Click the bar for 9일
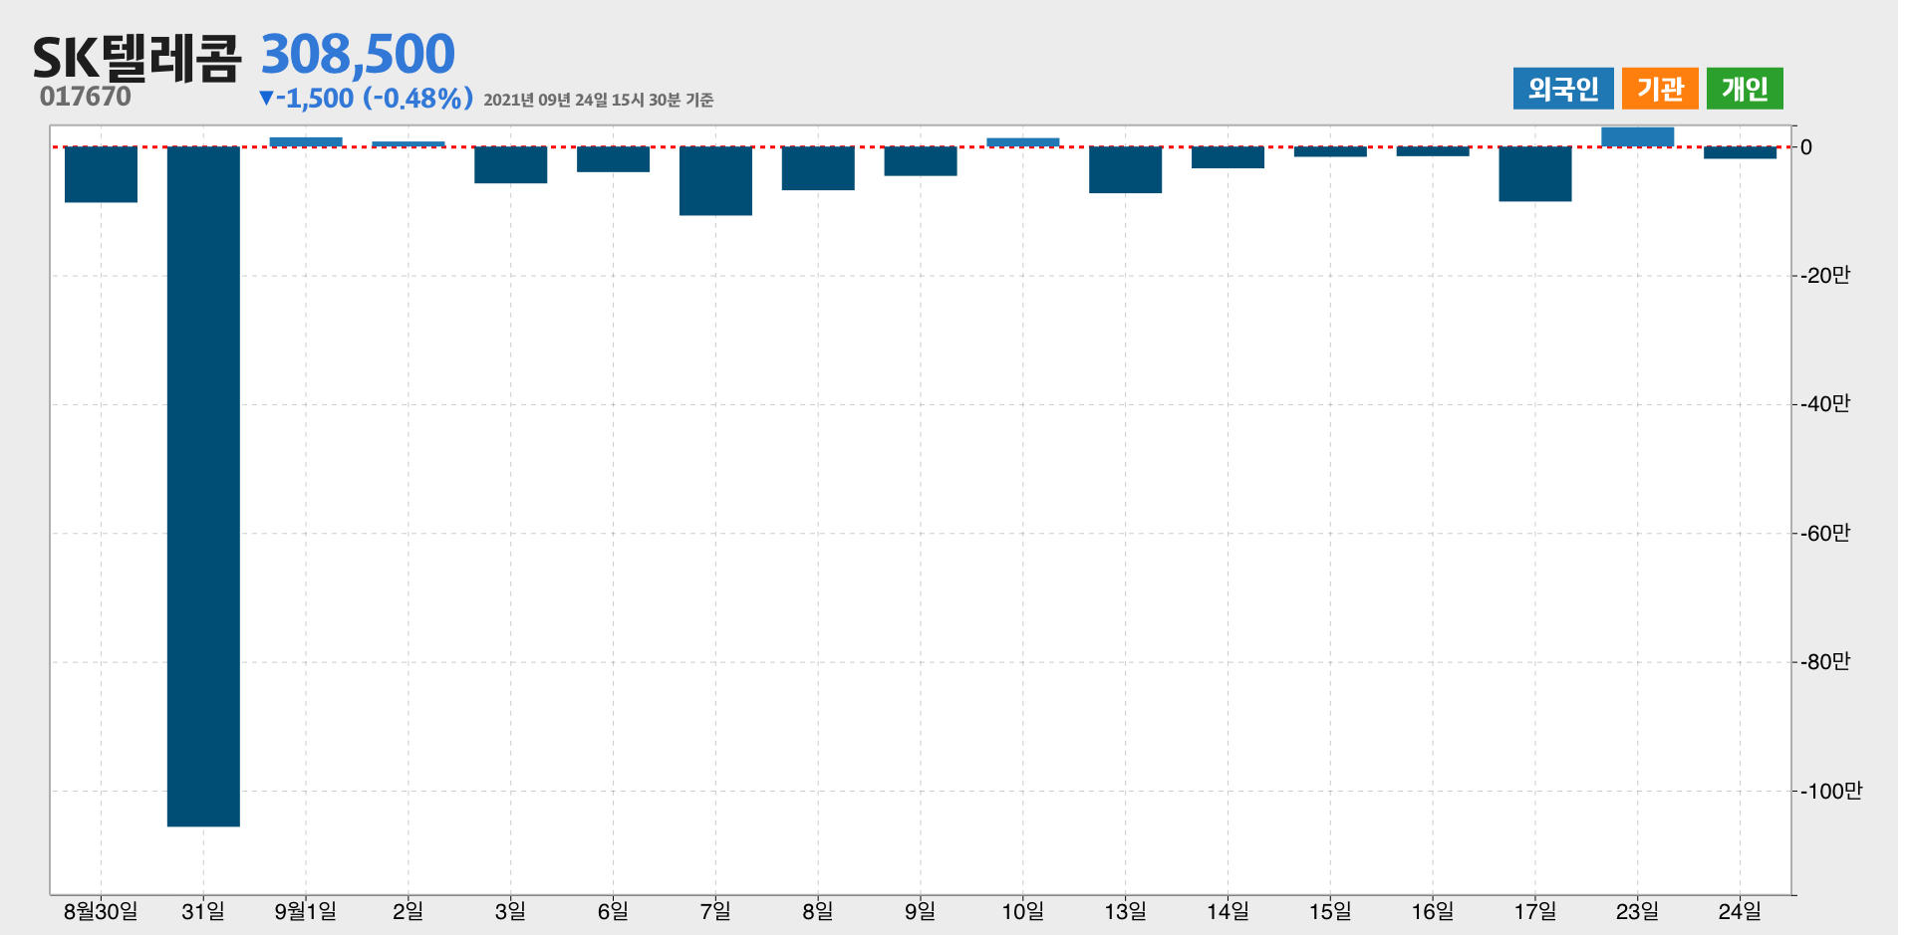 coord(921,161)
